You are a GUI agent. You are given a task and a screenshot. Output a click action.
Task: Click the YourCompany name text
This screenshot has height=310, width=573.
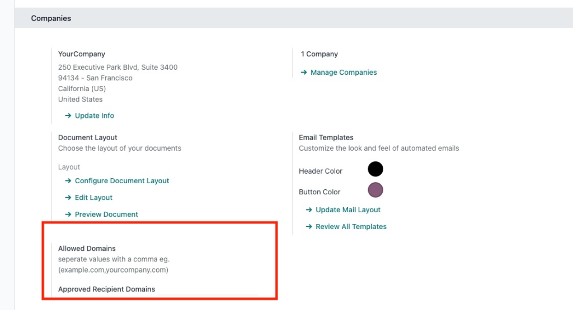click(82, 54)
